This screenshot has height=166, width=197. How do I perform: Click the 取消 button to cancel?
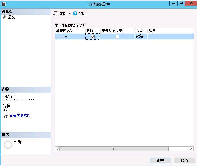tap(184, 161)
